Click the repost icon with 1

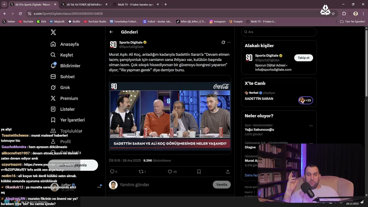coord(142,172)
